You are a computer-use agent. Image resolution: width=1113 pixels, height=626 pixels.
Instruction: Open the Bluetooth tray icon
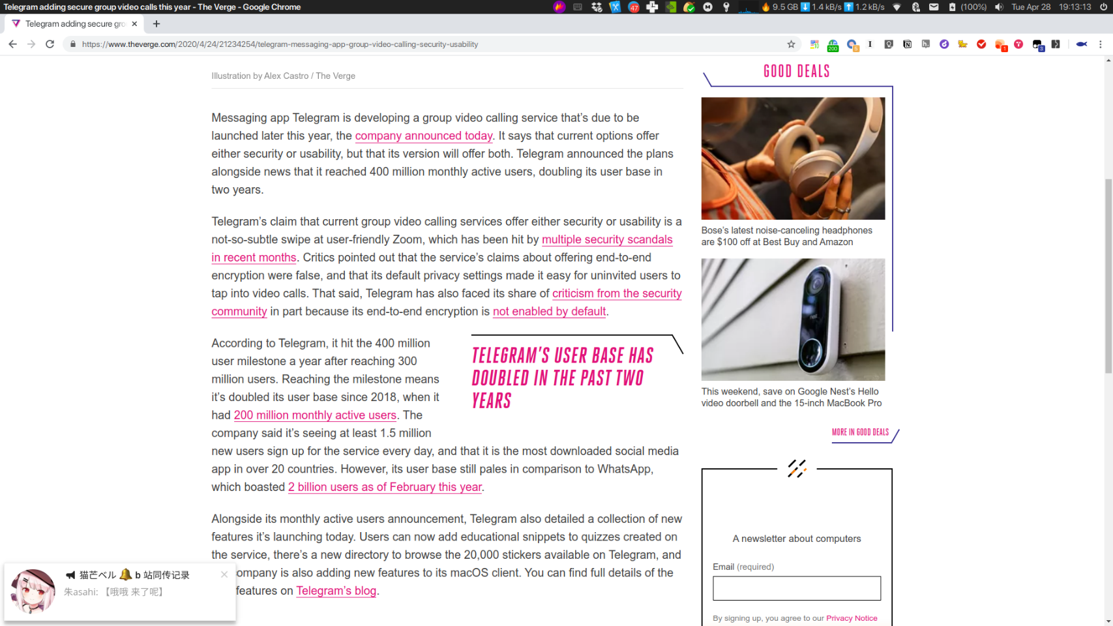pos(915,7)
